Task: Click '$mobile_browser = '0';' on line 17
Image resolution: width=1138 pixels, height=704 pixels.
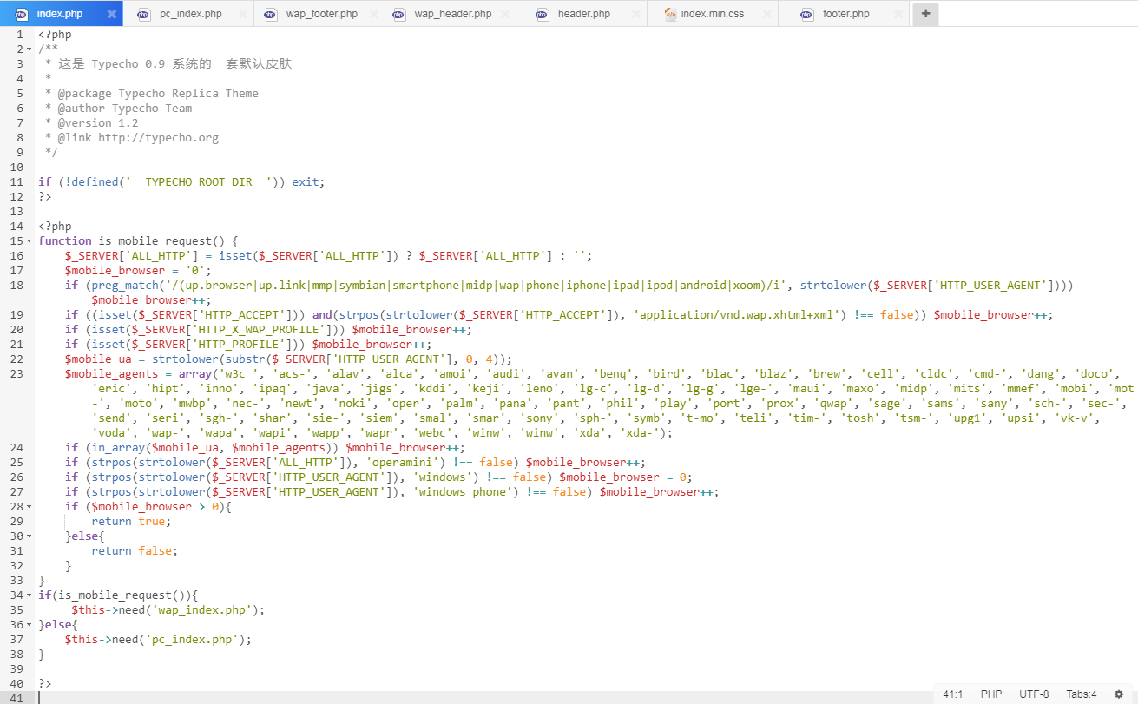Action: (138, 271)
